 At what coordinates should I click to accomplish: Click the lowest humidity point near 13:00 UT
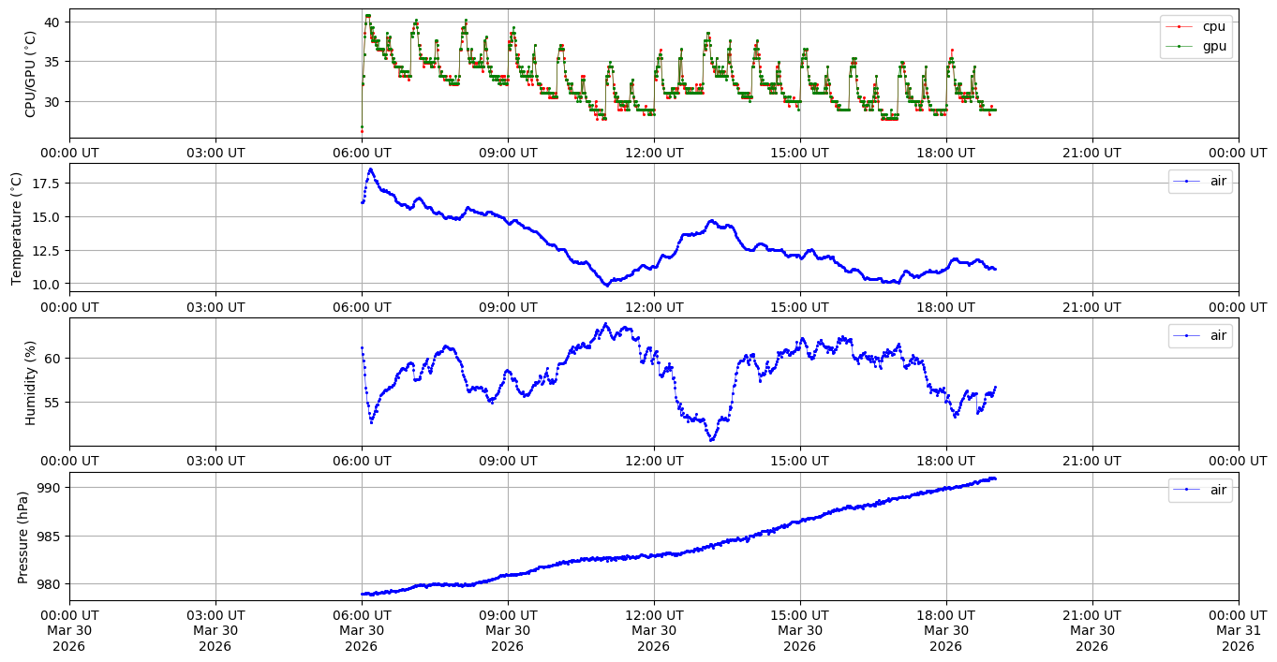[712, 439]
